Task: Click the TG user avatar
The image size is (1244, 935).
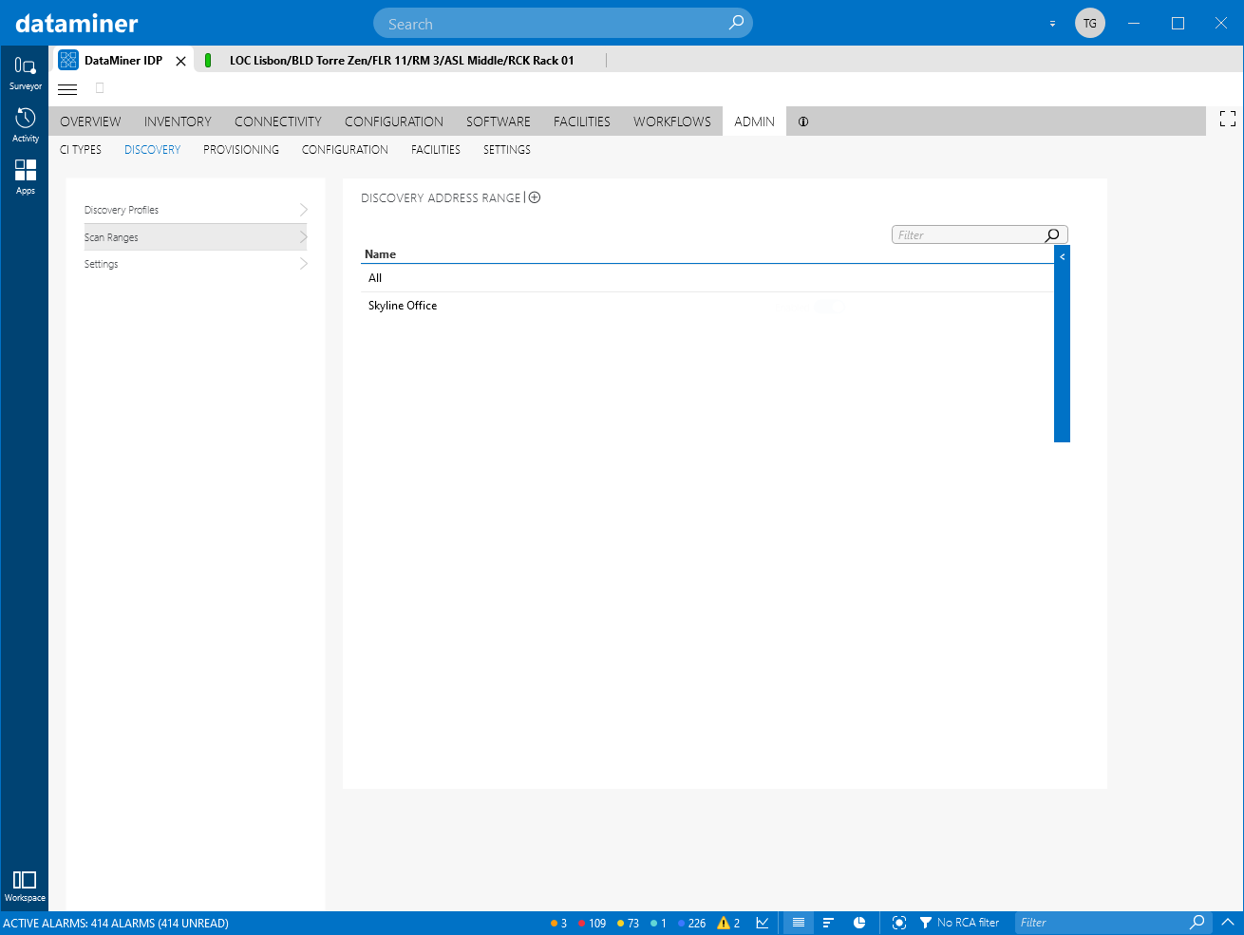Action: 1090,23
